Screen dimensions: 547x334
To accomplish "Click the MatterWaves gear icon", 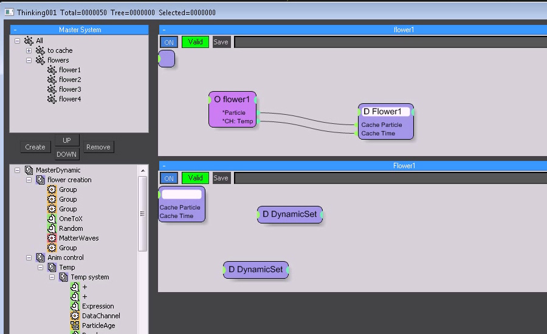I will (52, 238).
